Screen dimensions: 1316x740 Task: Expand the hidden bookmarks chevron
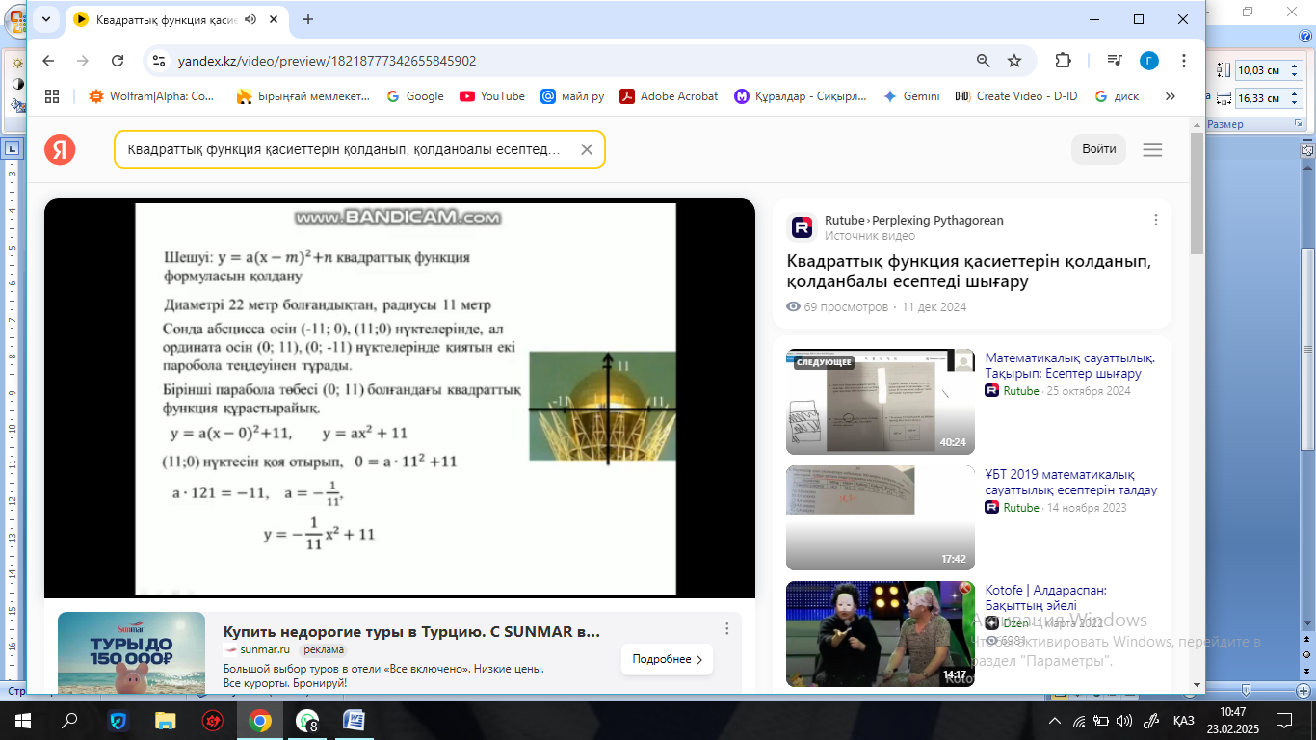point(1171,96)
